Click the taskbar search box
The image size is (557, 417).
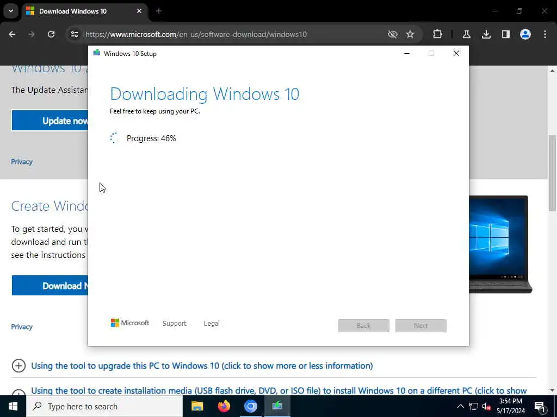pyautogui.click(x=104, y=406)
